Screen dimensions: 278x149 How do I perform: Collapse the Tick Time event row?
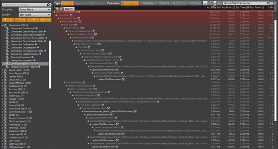tap(62, 24)
